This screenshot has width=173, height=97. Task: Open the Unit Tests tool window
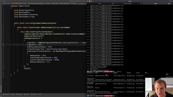(34, 94)
